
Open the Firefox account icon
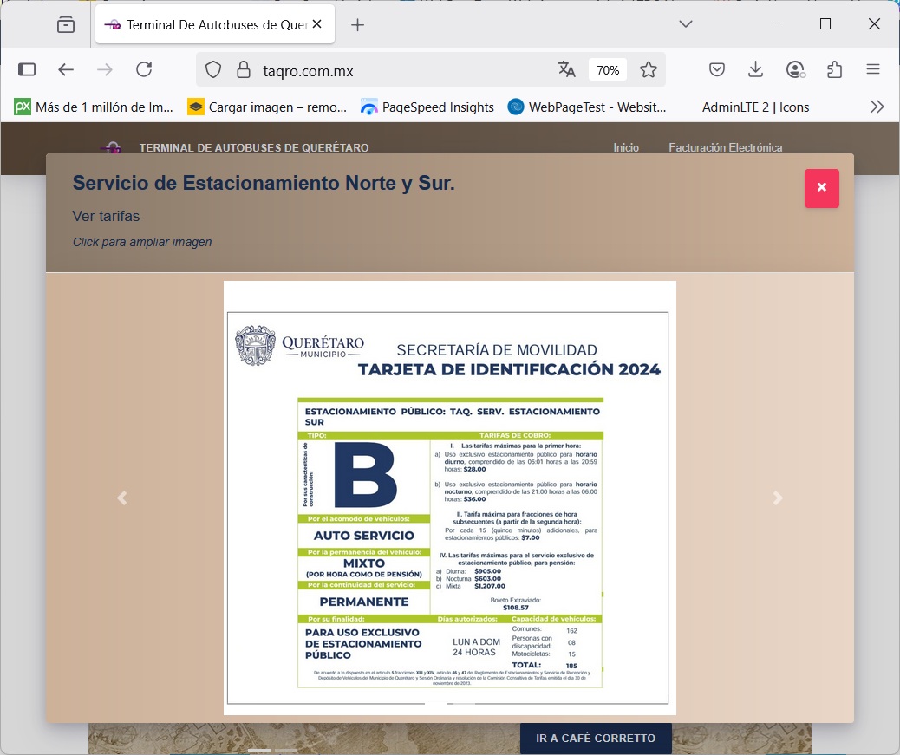click(x=795, y=69)
